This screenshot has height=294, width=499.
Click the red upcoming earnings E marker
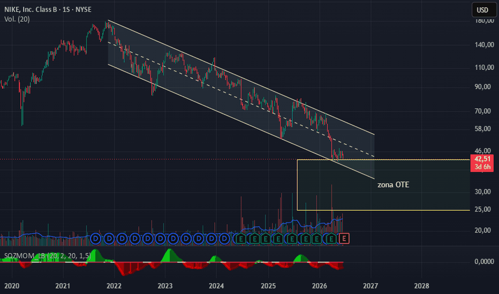click(344, 238)
